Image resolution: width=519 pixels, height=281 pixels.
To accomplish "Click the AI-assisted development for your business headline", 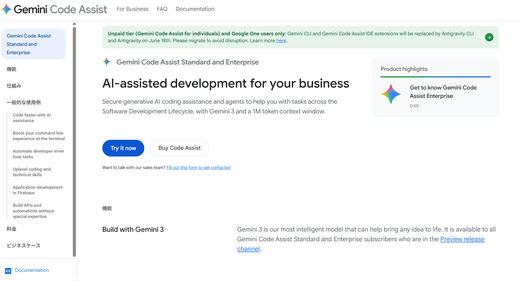I will tap(226, 83).
